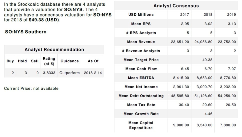Click the SO:NYS Southern heading
Image resolution: width=242 pixels, height=137 pixels.
(x=25, y=32)
